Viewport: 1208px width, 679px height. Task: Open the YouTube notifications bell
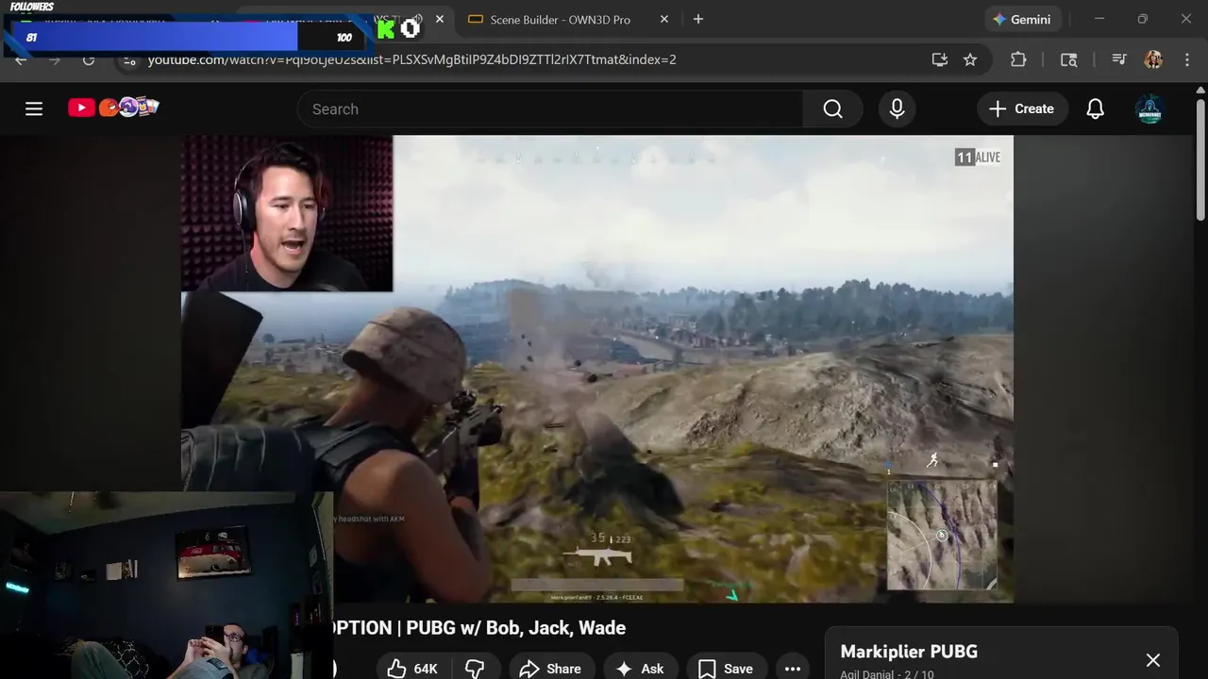click(1095, 109)
